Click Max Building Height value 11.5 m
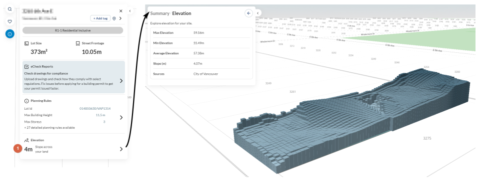The image size is (480, 188). point(100,115)
